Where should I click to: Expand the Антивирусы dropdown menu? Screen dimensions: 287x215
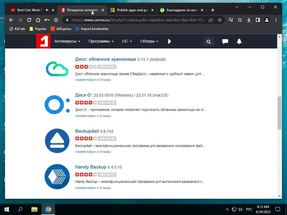point(67,41)
